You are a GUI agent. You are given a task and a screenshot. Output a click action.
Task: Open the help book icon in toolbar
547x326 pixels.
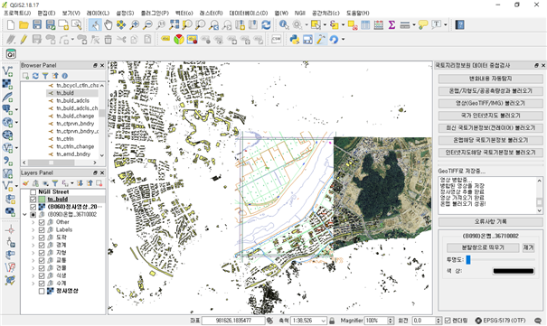click(x=460, y=24)
